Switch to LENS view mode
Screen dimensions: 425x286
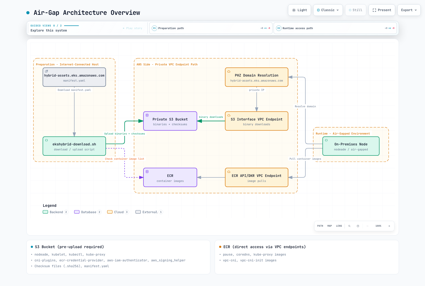point(339,226)
